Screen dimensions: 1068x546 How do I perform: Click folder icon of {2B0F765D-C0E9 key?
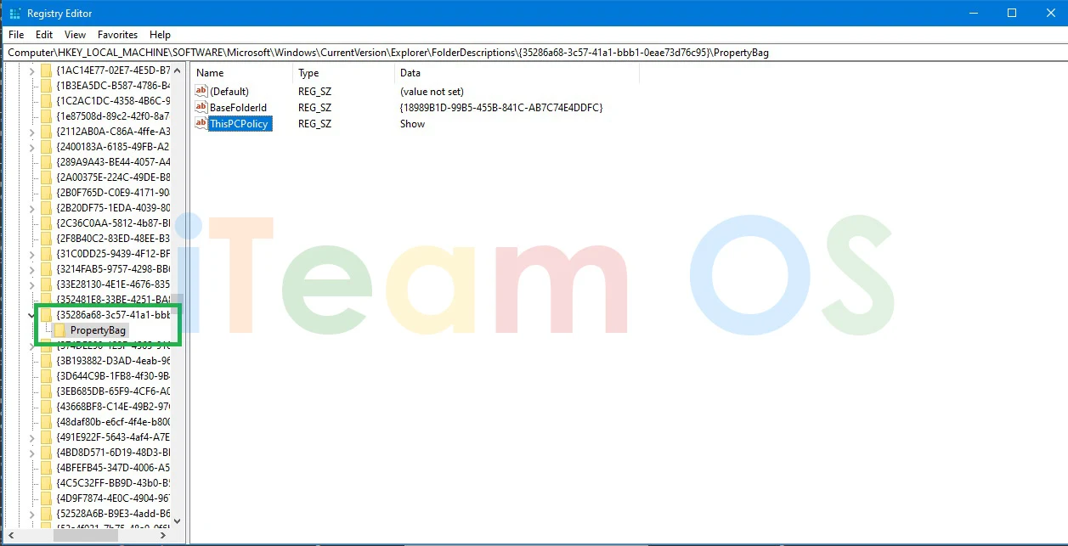tap(47, 192)
